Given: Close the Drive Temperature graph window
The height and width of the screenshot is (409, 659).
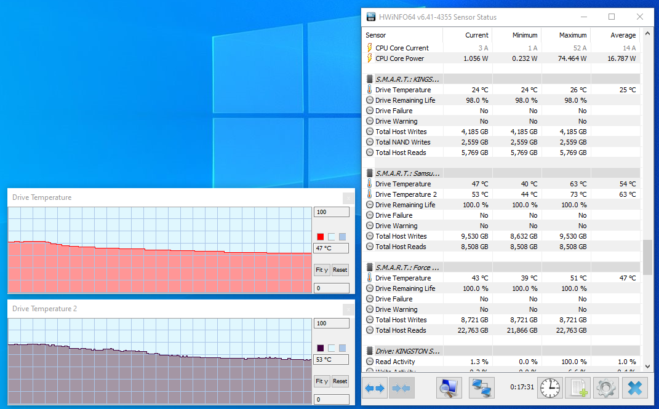Looking at the screenshot, I should [348, 198].
